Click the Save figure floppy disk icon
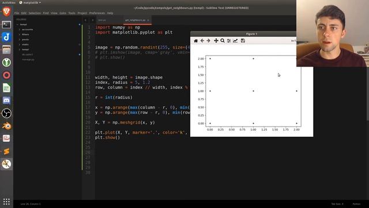Screen dimensions: 369x208 243,41
